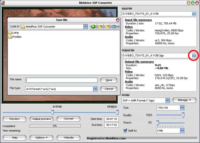Open the Profiles folder
This screenshot has height=143, width=200.
point(15,37)
